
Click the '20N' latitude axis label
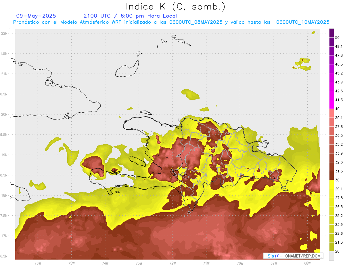4,115
